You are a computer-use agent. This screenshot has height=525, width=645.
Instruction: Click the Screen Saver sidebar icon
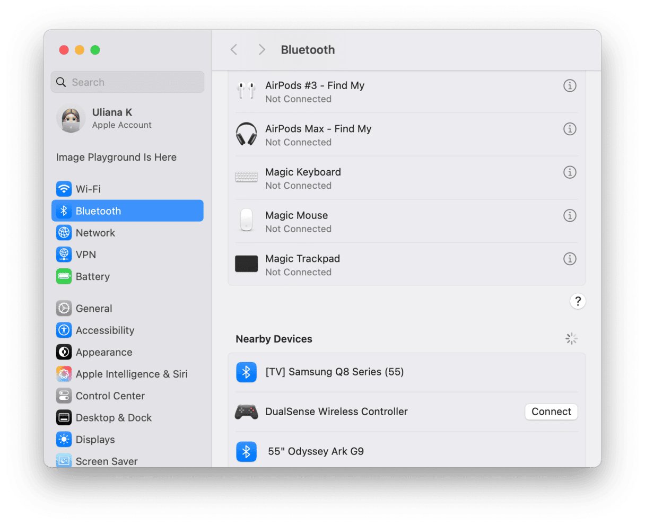tap(64, 460)
